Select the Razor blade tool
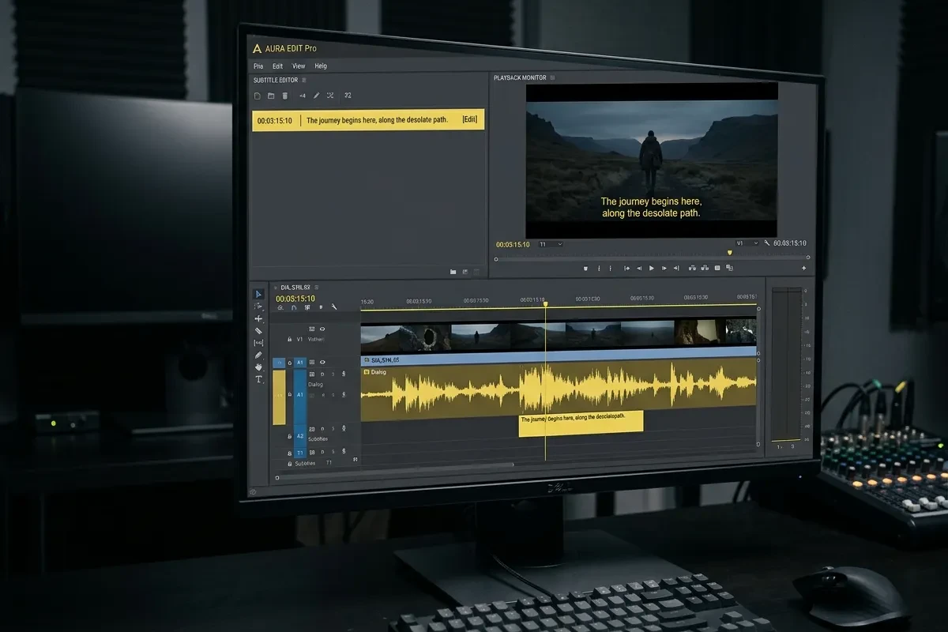The image size is (948, 632). tap(258, 331)
